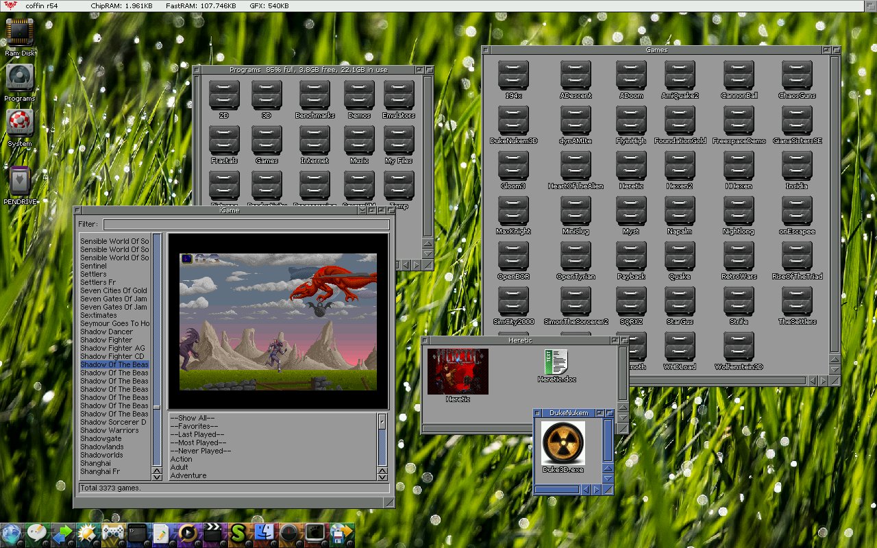Screen dimensions: 877x548
Task: Click the Heretic game cover thumbnail
Action: click(x=458, y=371)
